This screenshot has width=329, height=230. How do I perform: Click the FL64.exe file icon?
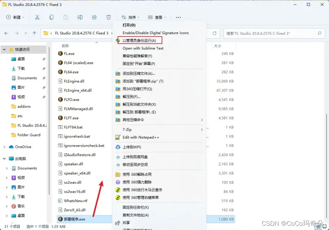click(x=60, y=72)
